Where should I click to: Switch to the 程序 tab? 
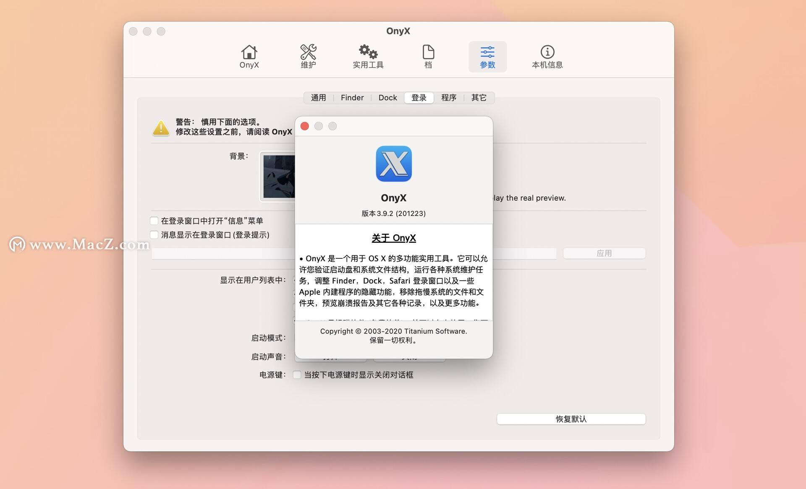point(448,98)
